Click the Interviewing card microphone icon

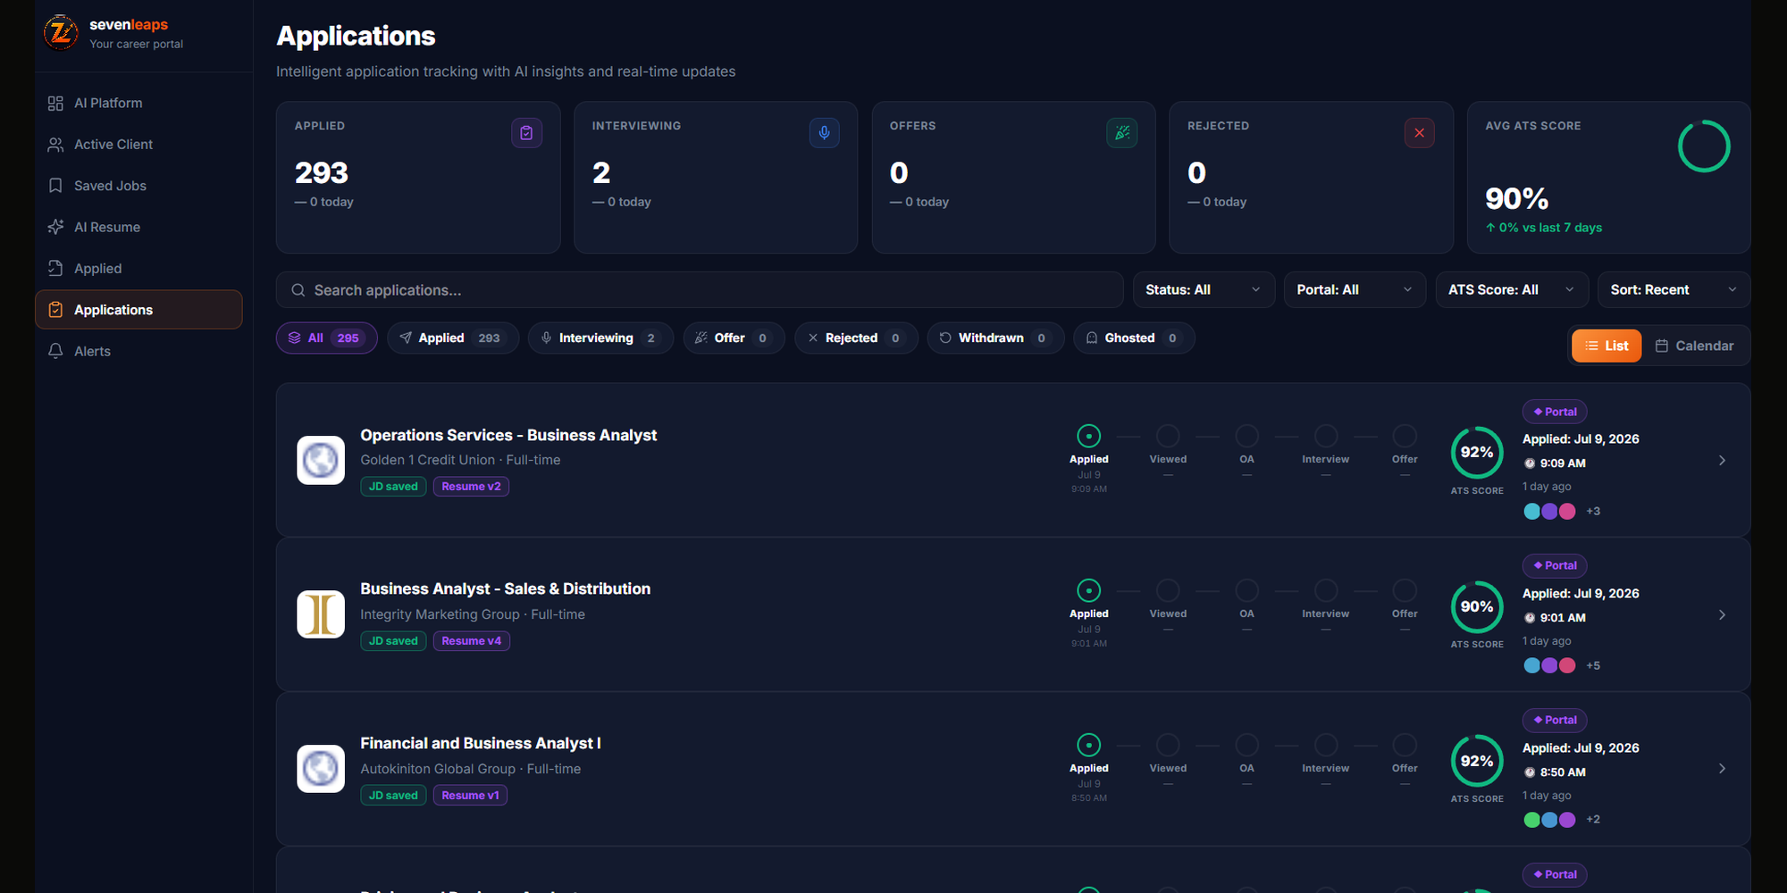824,133
